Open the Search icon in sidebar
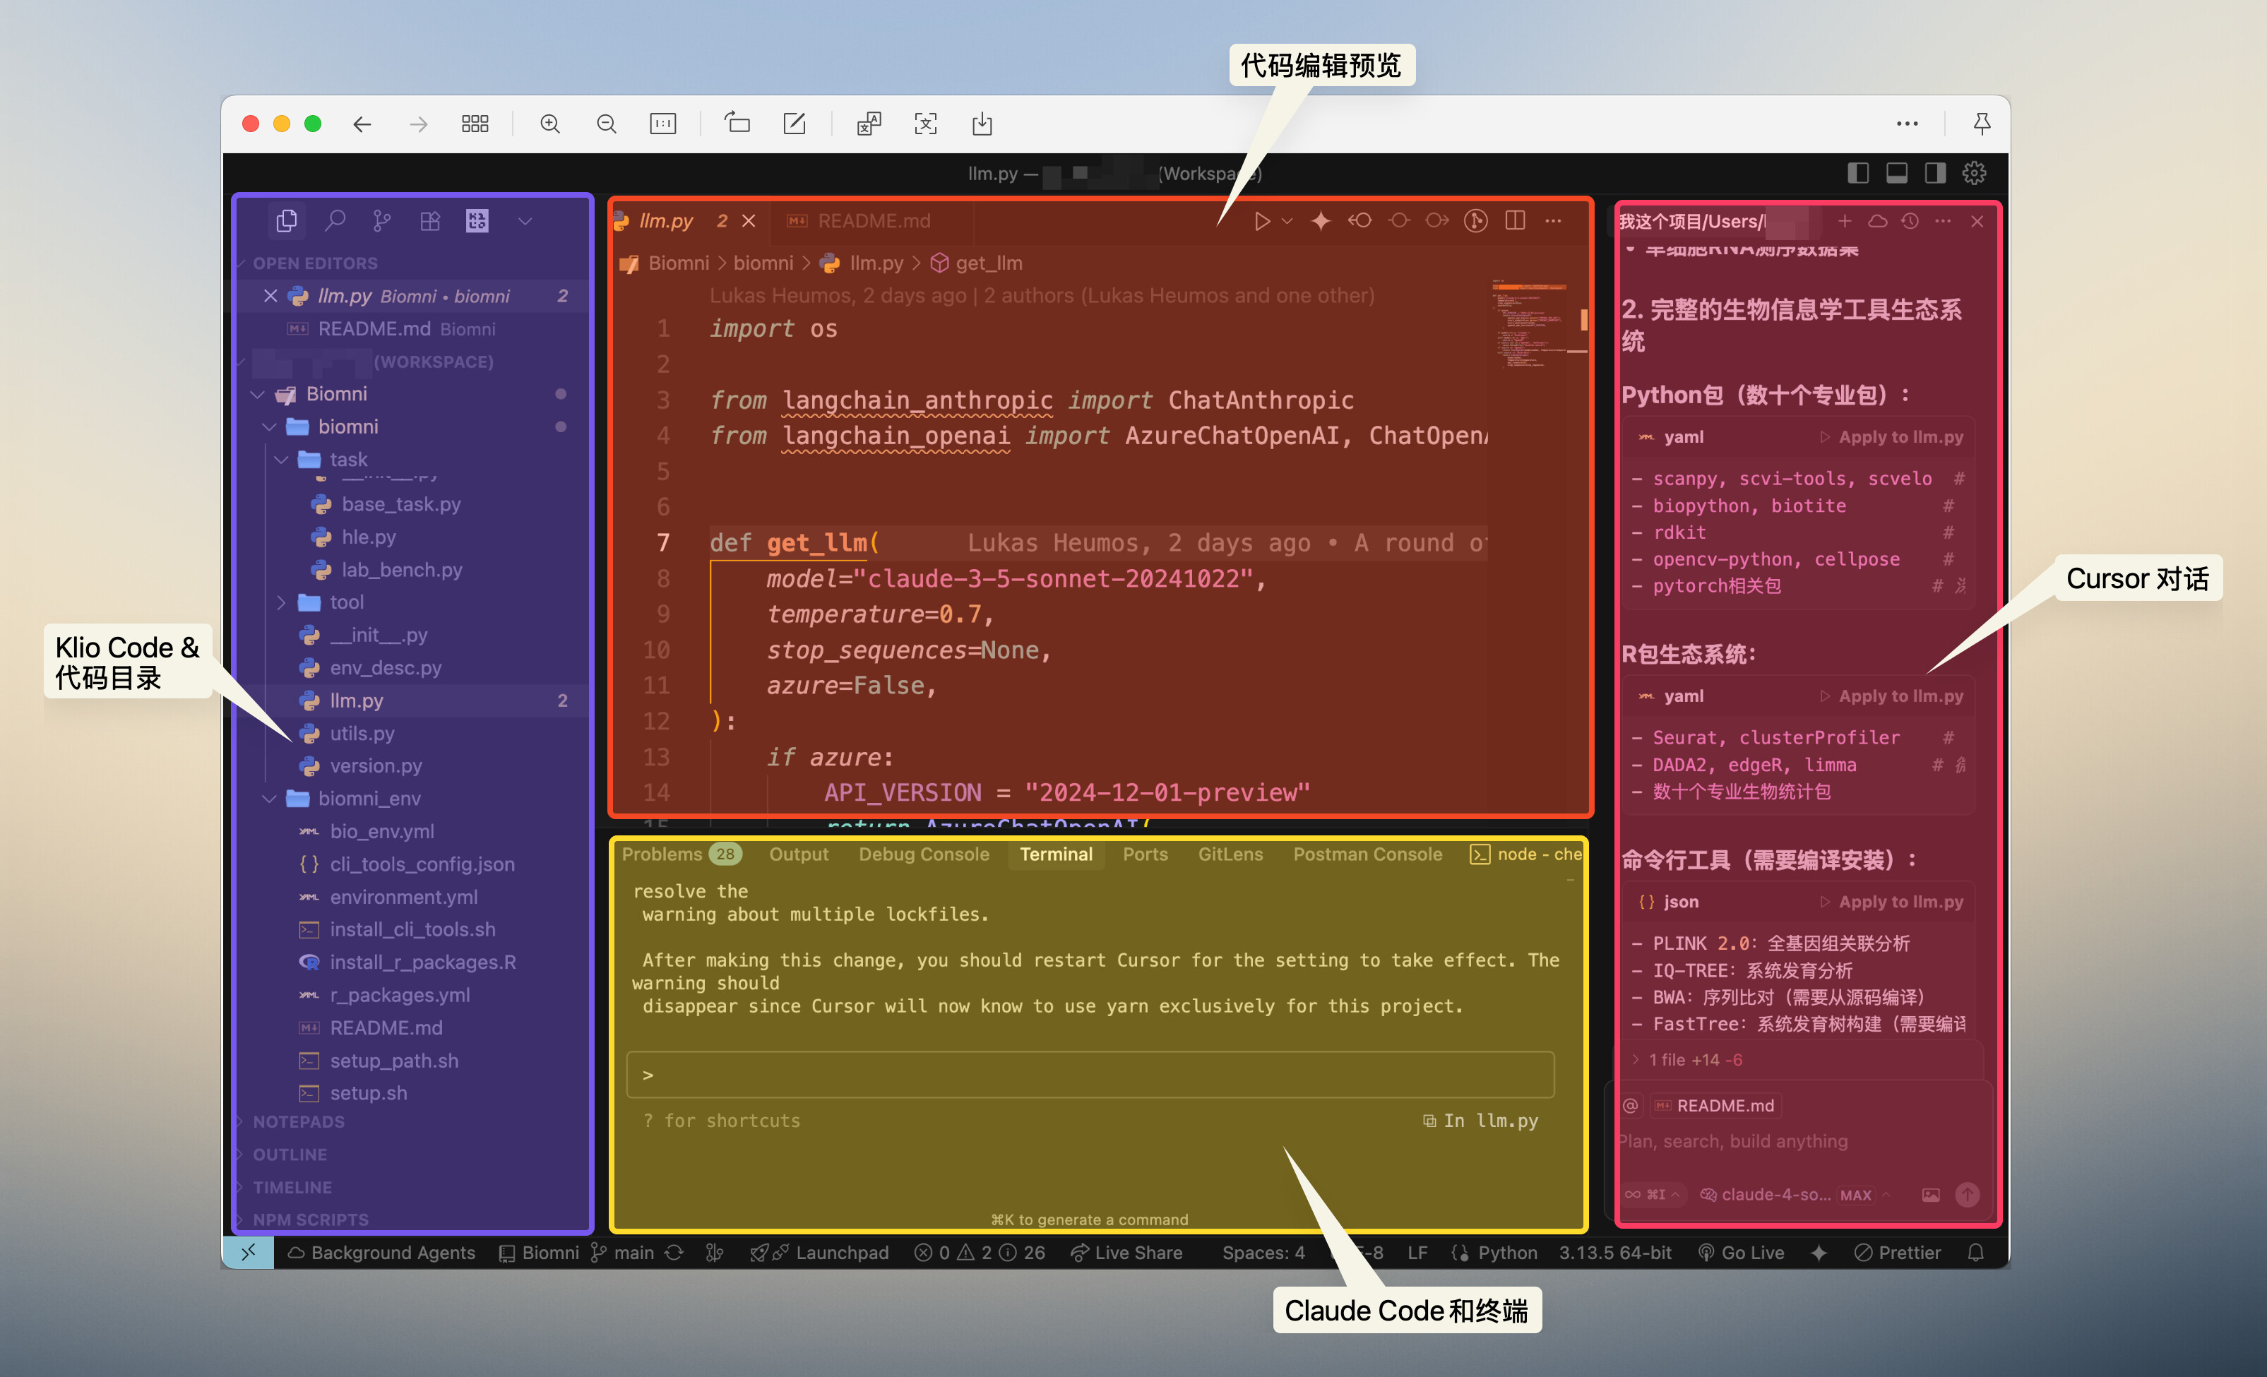Screen dimensions: 2267x1377 [335, 221]
